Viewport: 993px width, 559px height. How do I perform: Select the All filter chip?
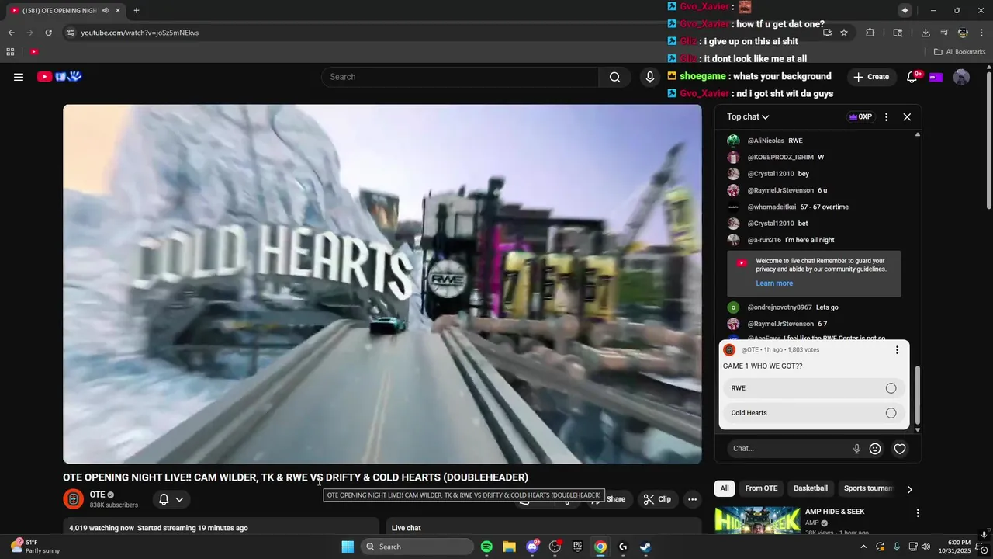click(725, 488)
